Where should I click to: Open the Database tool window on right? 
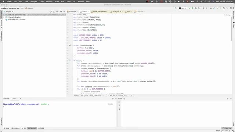click(x=234, y=15)
